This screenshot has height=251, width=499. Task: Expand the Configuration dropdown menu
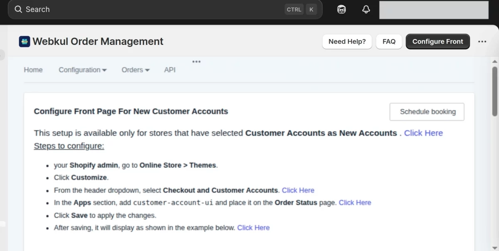point(82,70)
